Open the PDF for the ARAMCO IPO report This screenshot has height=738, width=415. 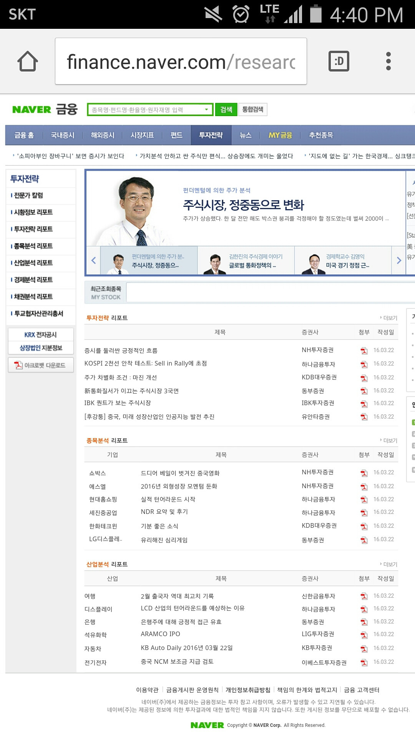(x=364, y=635)
